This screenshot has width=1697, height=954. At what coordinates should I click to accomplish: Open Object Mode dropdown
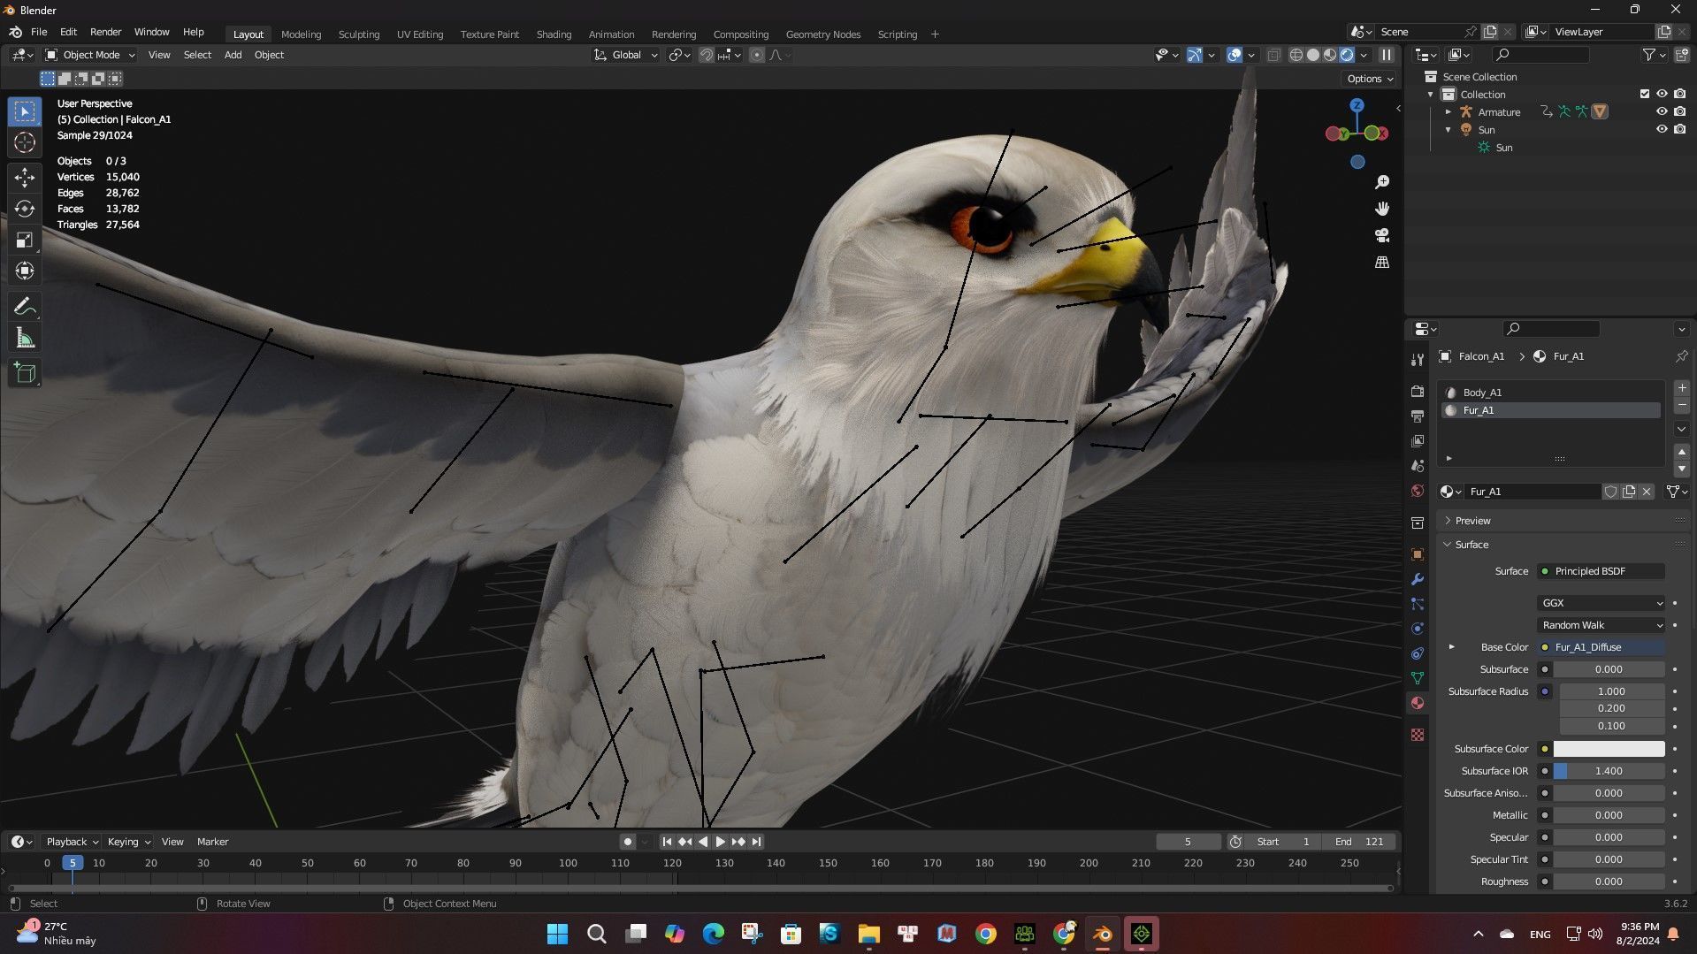tap(90, 55)
